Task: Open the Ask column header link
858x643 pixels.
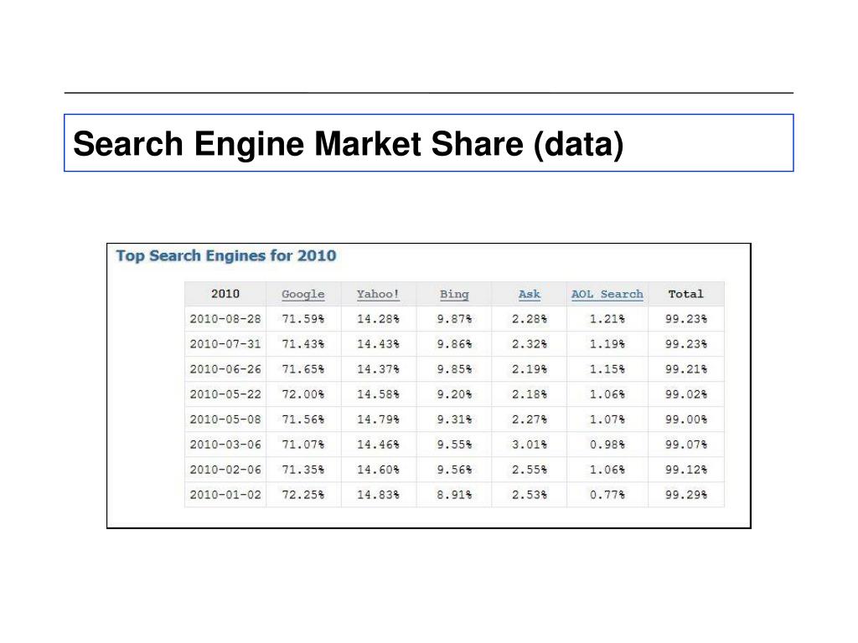Action: 530,294
